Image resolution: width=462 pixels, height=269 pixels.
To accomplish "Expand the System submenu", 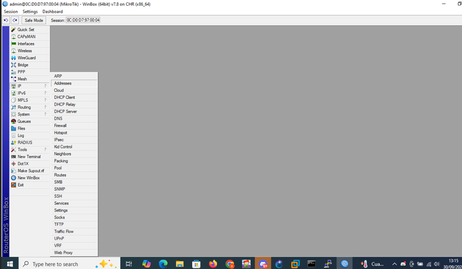I will (x=29, y=114).
